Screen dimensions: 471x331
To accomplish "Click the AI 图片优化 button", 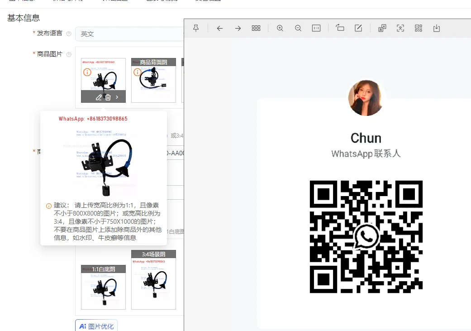I will click(x=96, y=326).
